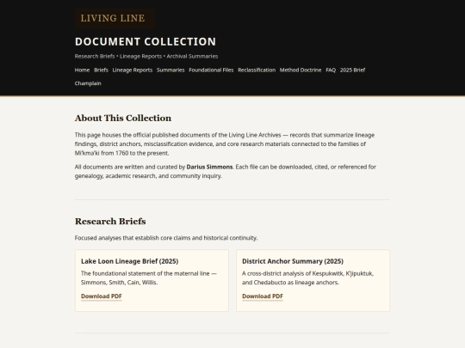The image size is (465, 348).
Task: Go to Briefs in the navigation
Action: 101,70
